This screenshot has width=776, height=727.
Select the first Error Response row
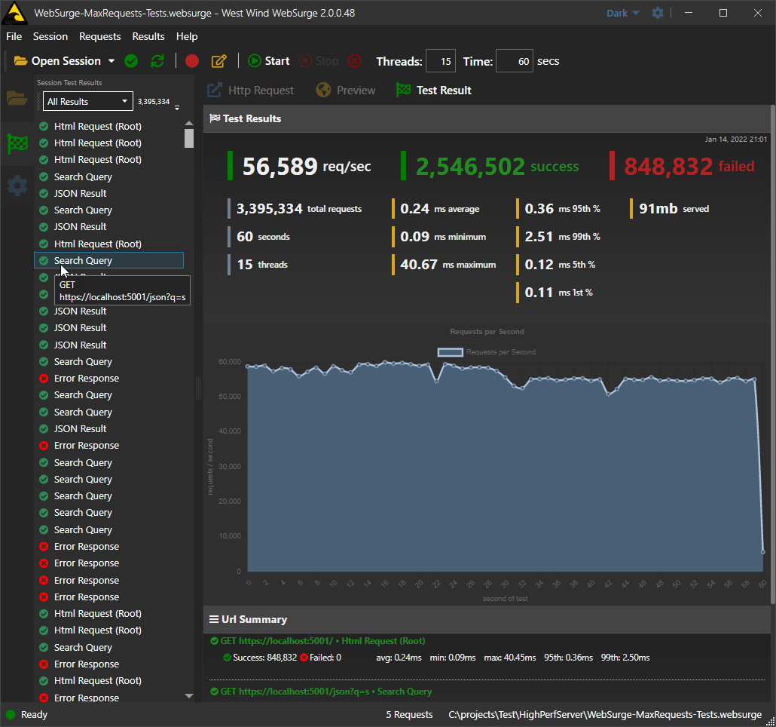click(109, 379)
